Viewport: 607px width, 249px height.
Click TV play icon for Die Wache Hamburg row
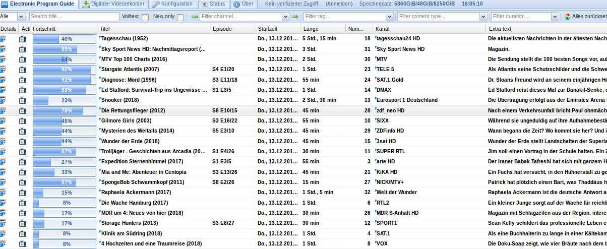point(23,203)
